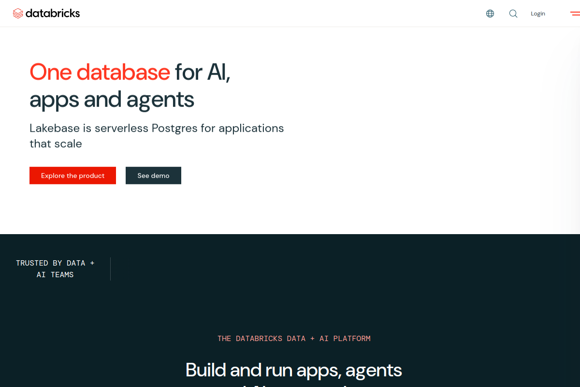
Task: Click the Login link
Action: [538, 14]
